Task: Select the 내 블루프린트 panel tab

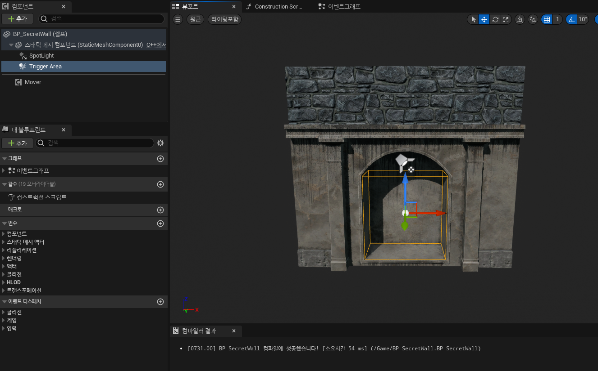Action: [28, 130]
